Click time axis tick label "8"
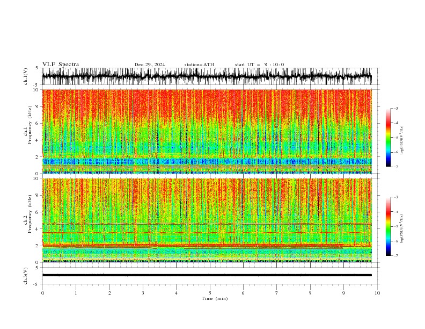 (x=310, y=293)
